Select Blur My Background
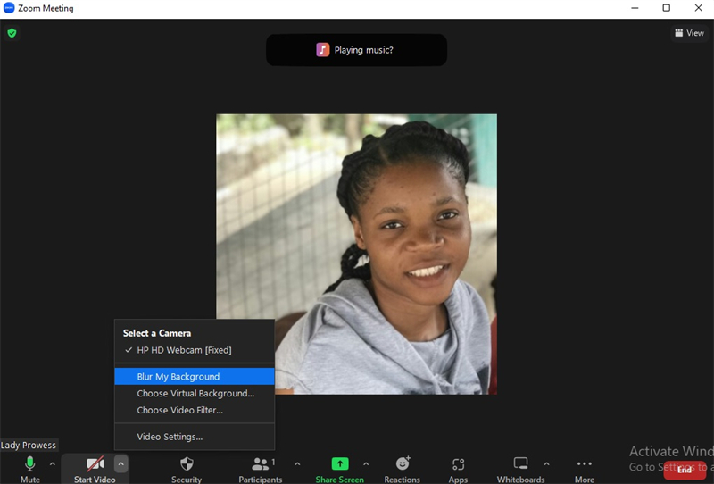Image resolution: width=714 pixels, height=484 pixels. point(178,377)
